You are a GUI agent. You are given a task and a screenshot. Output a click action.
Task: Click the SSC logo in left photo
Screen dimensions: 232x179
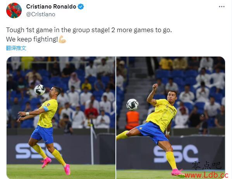click(x=38, y=151)
